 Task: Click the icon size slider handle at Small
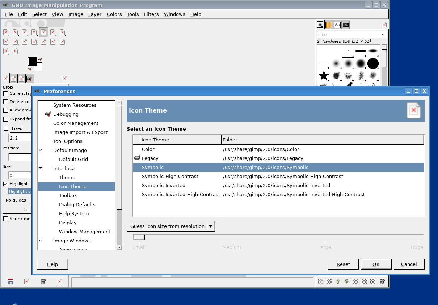(139, 237)
